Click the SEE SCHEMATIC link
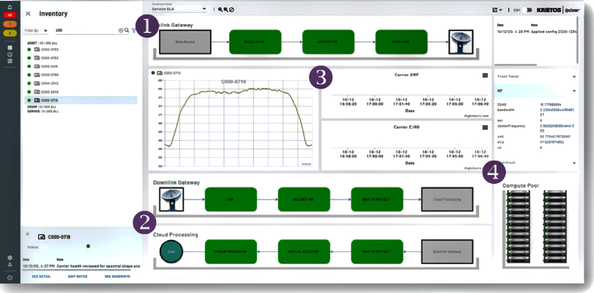 tap(119, 277)
